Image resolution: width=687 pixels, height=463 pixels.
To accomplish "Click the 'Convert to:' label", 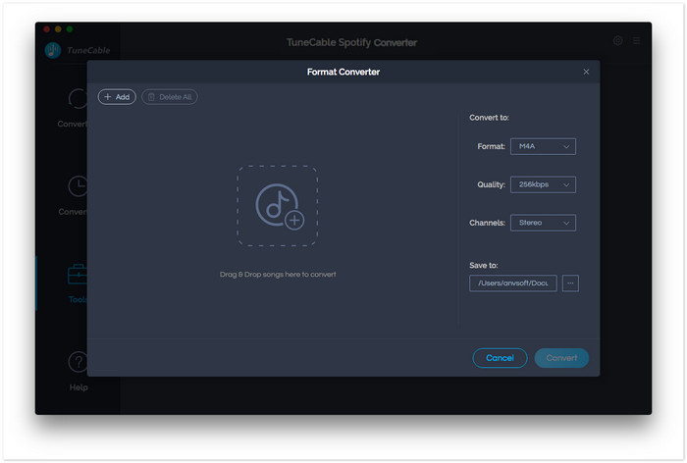I will pyautogui.click(x=489, y=118).
